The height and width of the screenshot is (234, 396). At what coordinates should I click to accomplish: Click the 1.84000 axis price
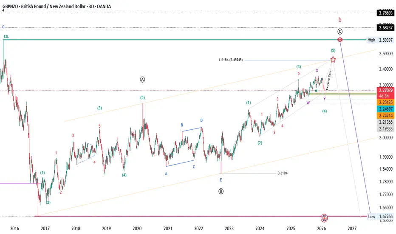(386, 169)
